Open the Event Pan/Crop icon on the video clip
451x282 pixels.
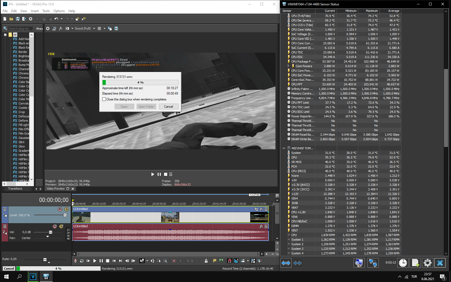pyautogui.click(x=256, y=209)
